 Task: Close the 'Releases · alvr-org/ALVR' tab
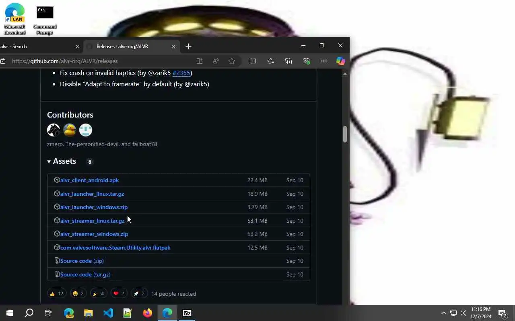pyautogui.click(x=173, y=47)
